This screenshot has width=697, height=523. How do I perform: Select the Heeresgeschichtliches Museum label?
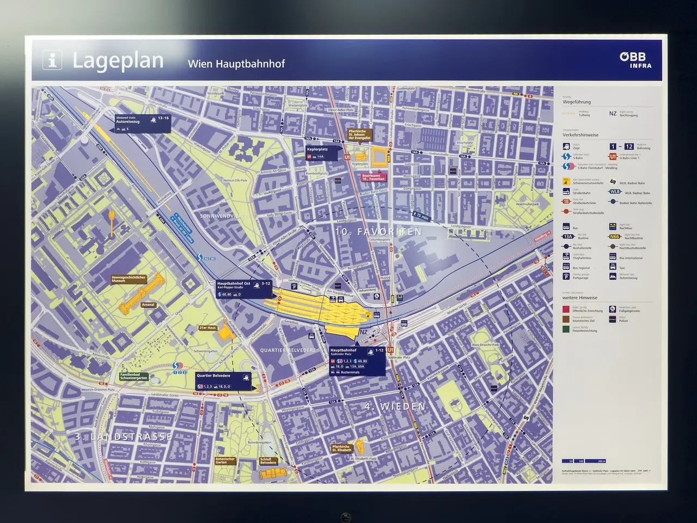pos(129,279)
